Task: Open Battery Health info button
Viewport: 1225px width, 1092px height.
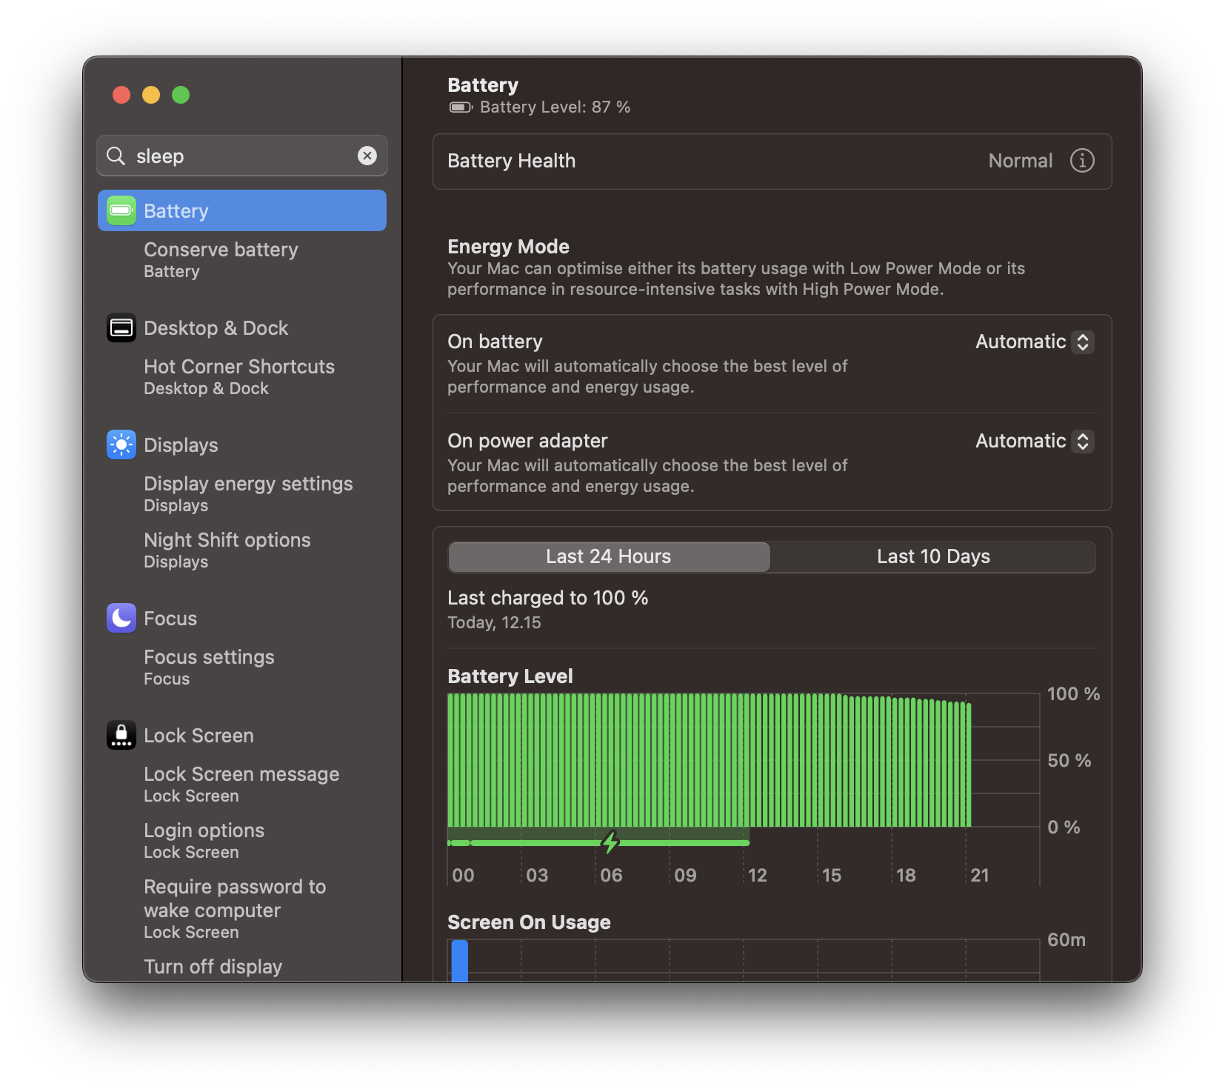Action: click(x=1082, y=161)
